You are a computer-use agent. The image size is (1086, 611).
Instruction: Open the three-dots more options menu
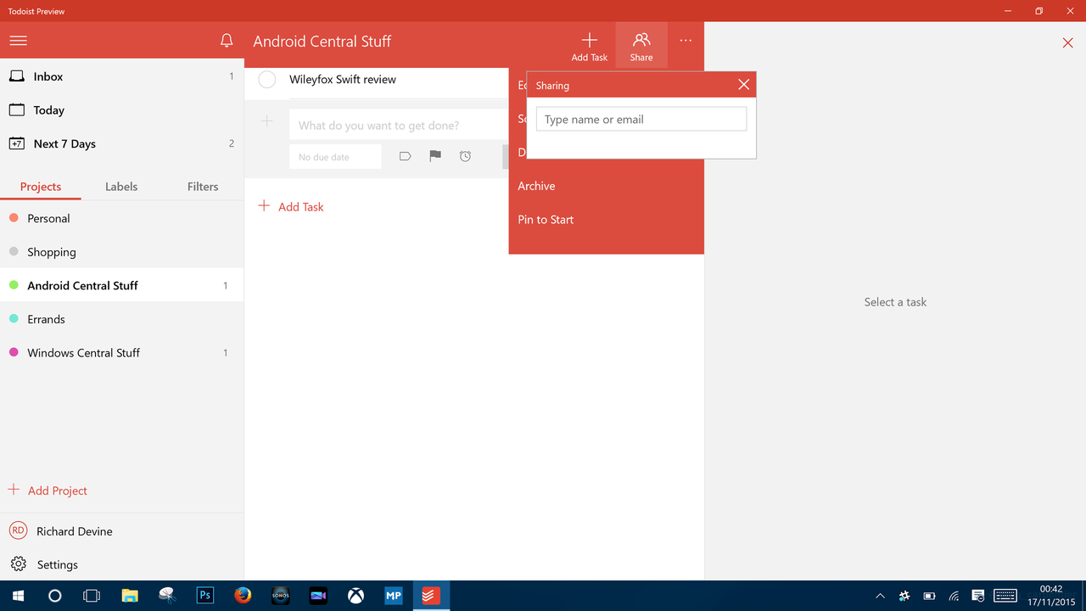[x=686, y=41]
